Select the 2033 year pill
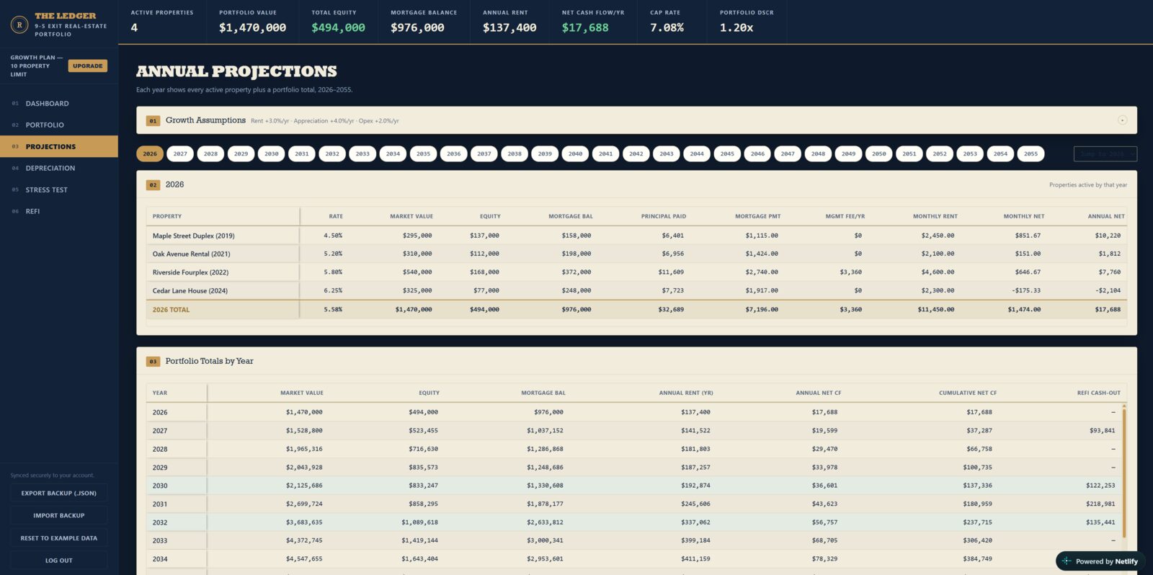1153x575 pixels. (362, 153)
